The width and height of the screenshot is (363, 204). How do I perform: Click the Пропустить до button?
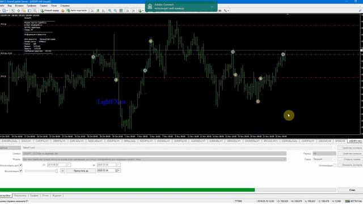[81, 171]
